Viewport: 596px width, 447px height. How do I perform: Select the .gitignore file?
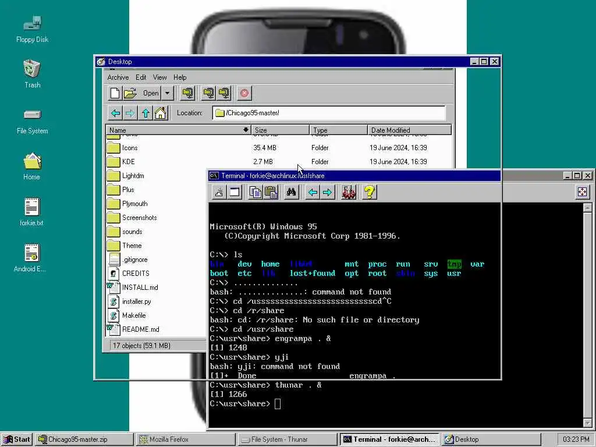pos(134,260)
